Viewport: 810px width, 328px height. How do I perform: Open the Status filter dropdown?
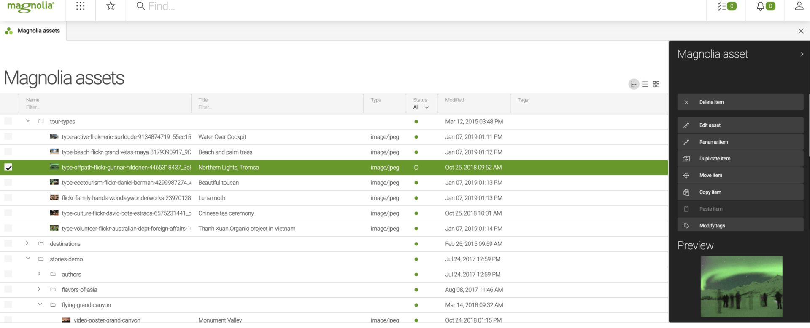tap(421, 107)
